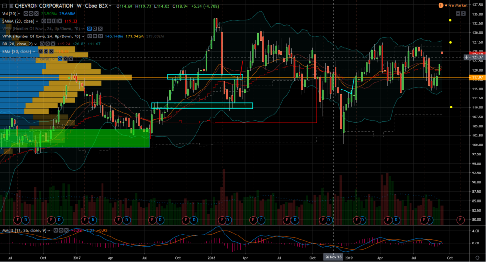Open source code braces icon for SMMA
486x262 pixels.
tap(55, 21)
